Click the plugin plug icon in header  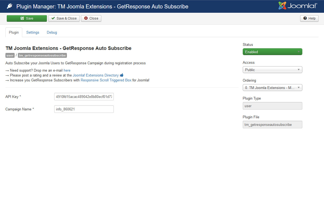(9, 6)
